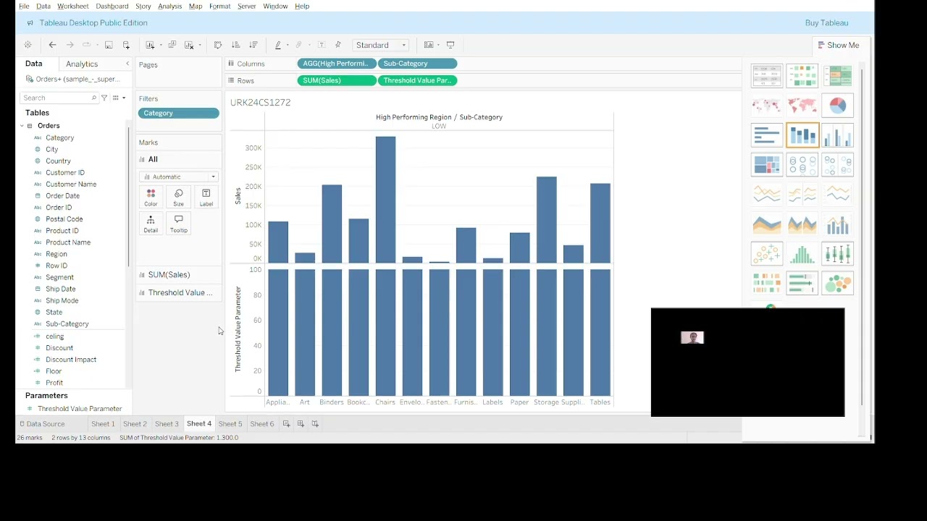Click the Sort Descending toolbar icon

click(x=253, y=45)
